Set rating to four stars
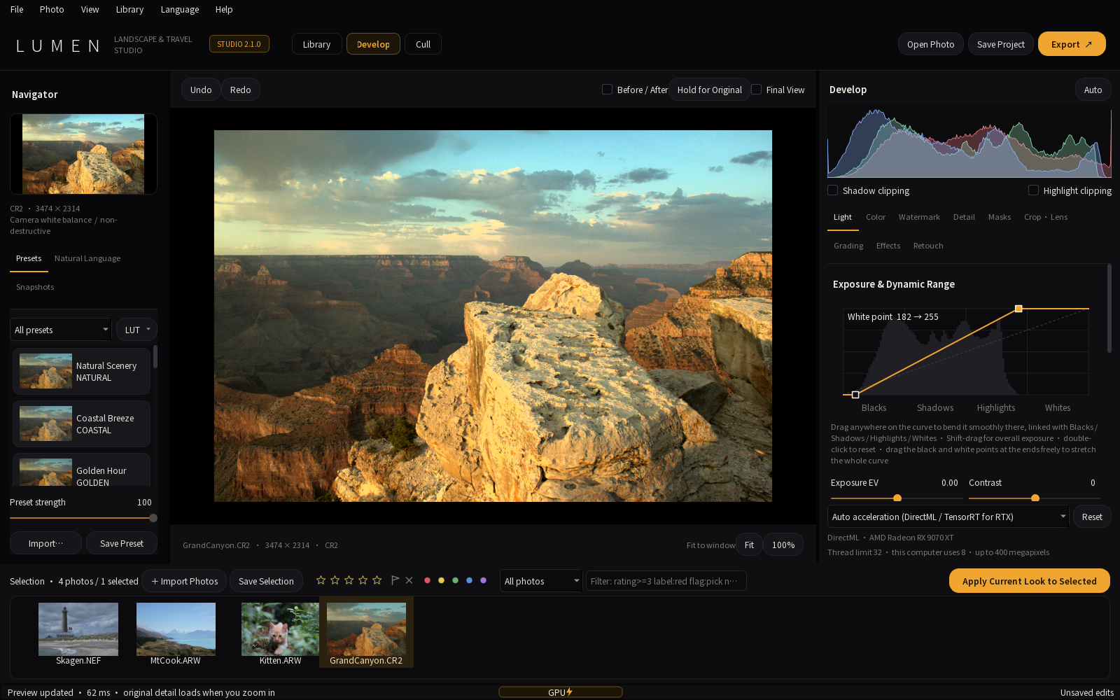 363,580
